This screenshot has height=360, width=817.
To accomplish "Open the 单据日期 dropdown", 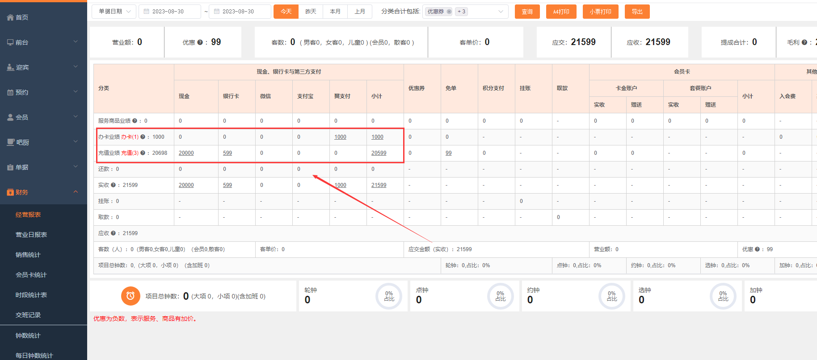I will pyautogui.click(x=114, y=12).
